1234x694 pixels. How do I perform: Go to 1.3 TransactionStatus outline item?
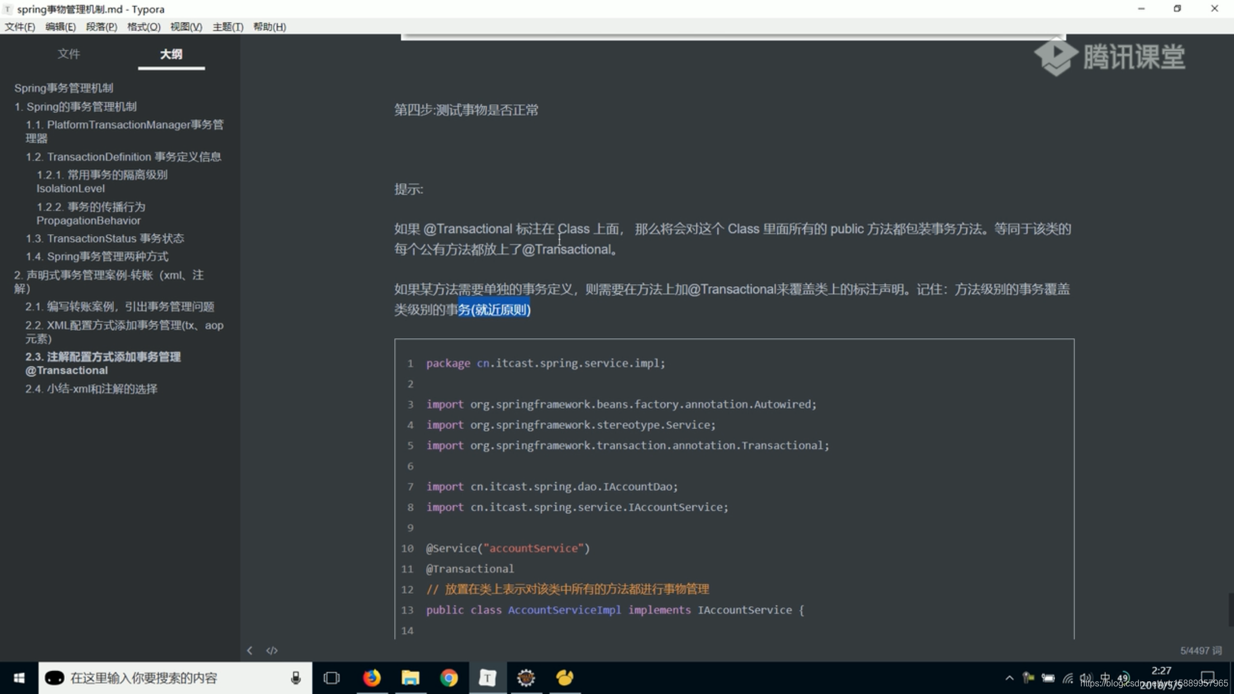pos(105,238)
